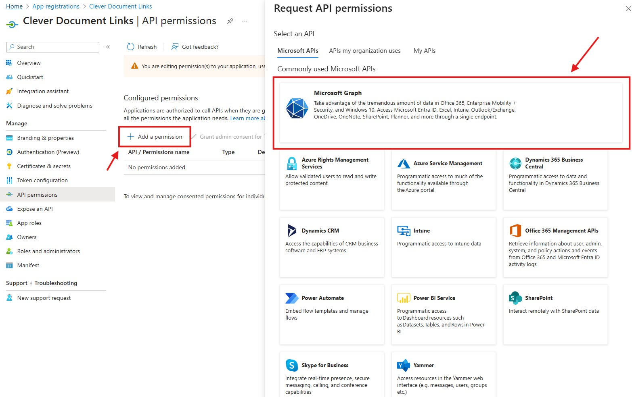Click the Clever Document Links breadcrumb
Screen dimensions: 632x397
click(121, 6)
